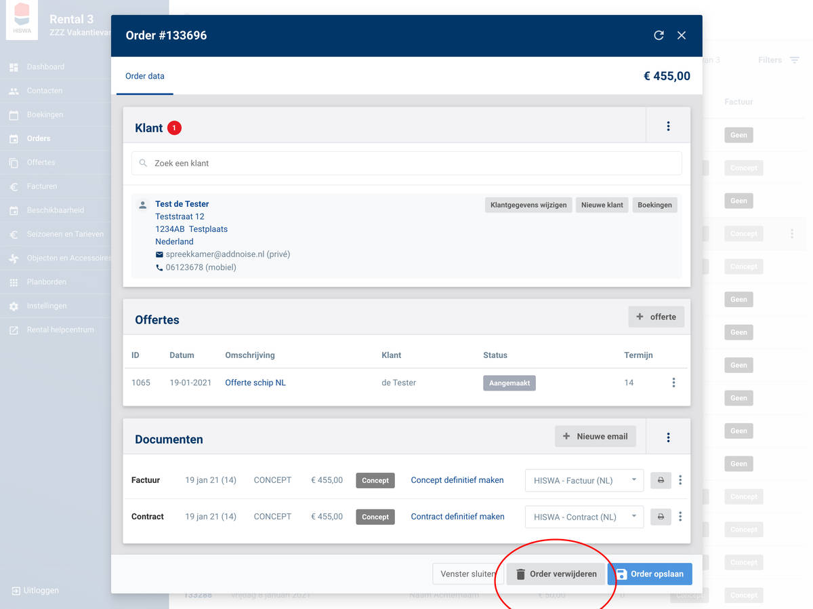
Task: Click Concept definitief maken link
Action: 457,480
